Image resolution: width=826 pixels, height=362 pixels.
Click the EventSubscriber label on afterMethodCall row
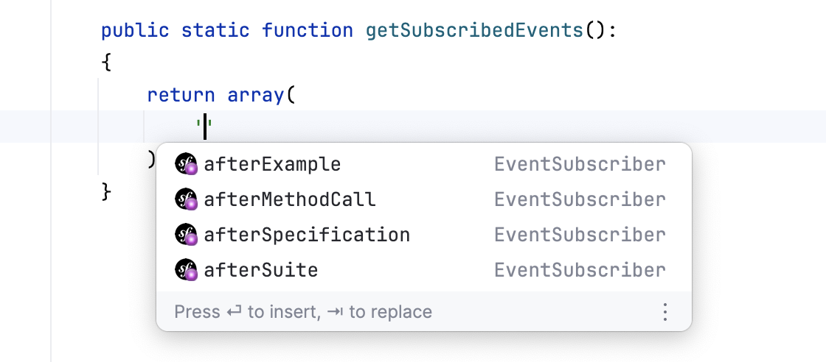(x=580, y=199)
